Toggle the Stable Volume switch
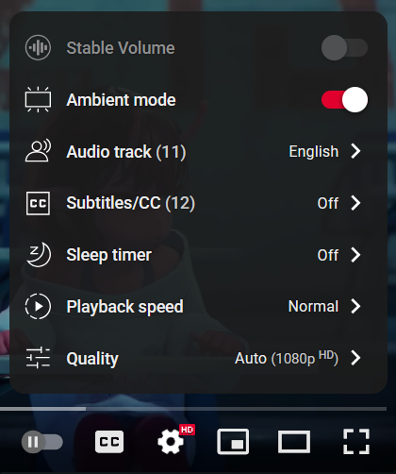The height and width of the screenshot is (474, 396). pos(344,47)
